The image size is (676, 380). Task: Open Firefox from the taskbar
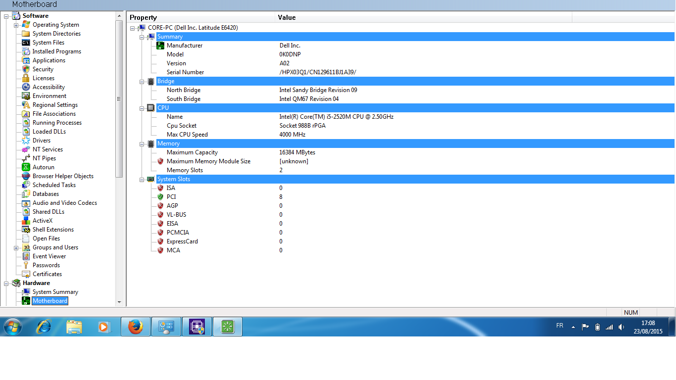[x=135, y=327]
